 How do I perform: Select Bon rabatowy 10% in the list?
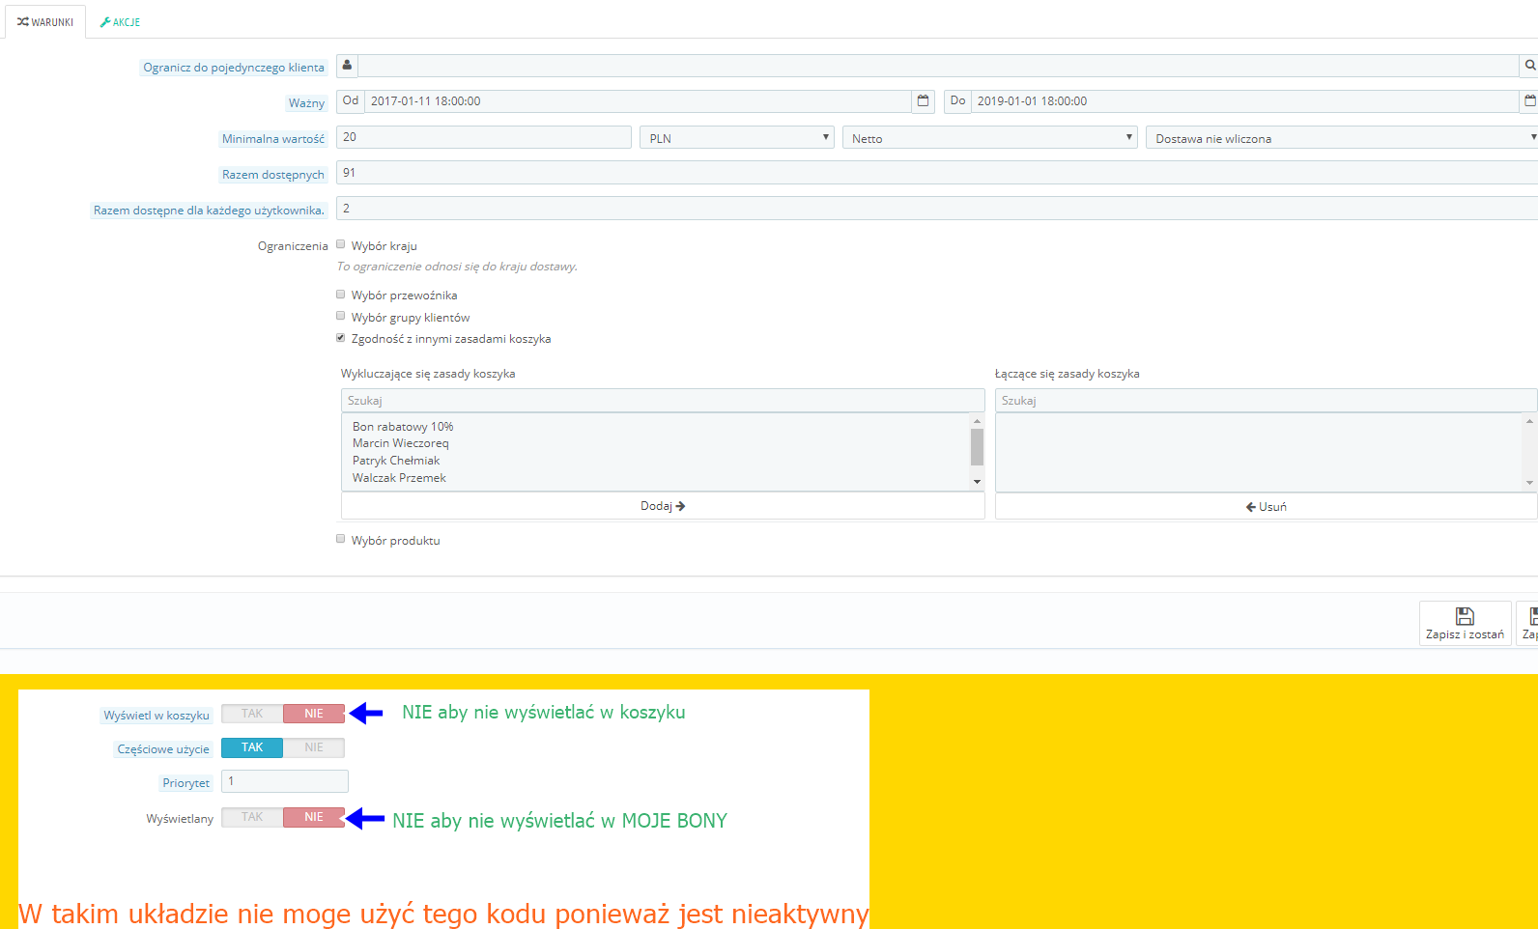coord(403,427)
